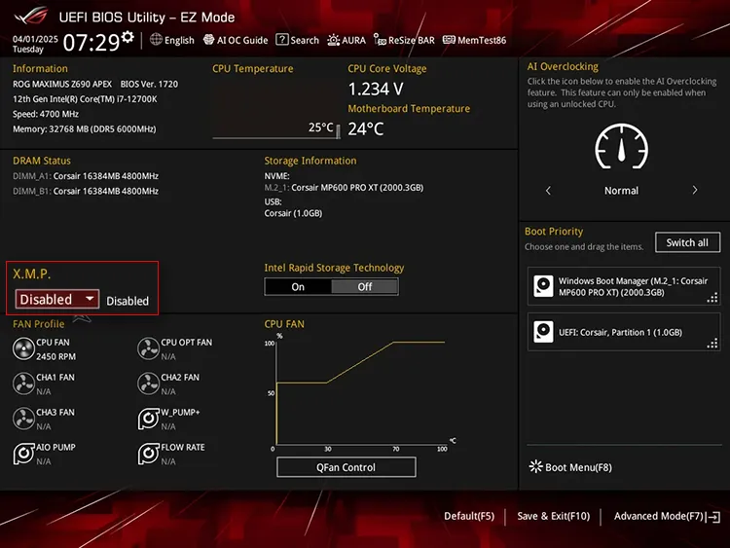
Task: Click Windows Boot Manager drag handle dots
Action: point(712,298)
